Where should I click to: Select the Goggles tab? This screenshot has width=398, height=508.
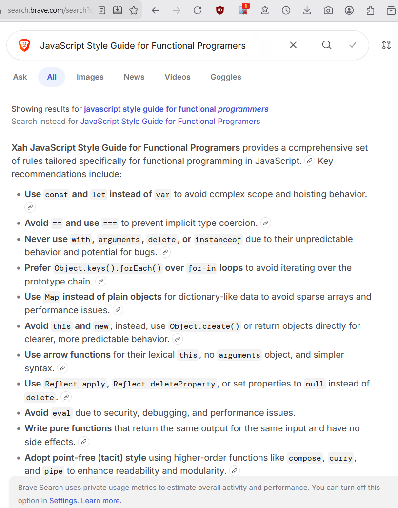(225, 77)
